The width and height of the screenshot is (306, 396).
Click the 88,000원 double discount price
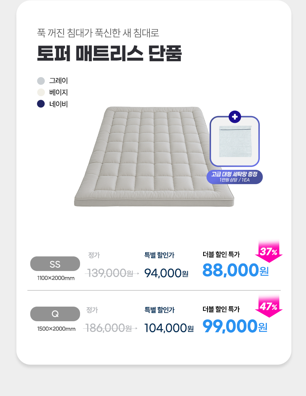(235, 271)
